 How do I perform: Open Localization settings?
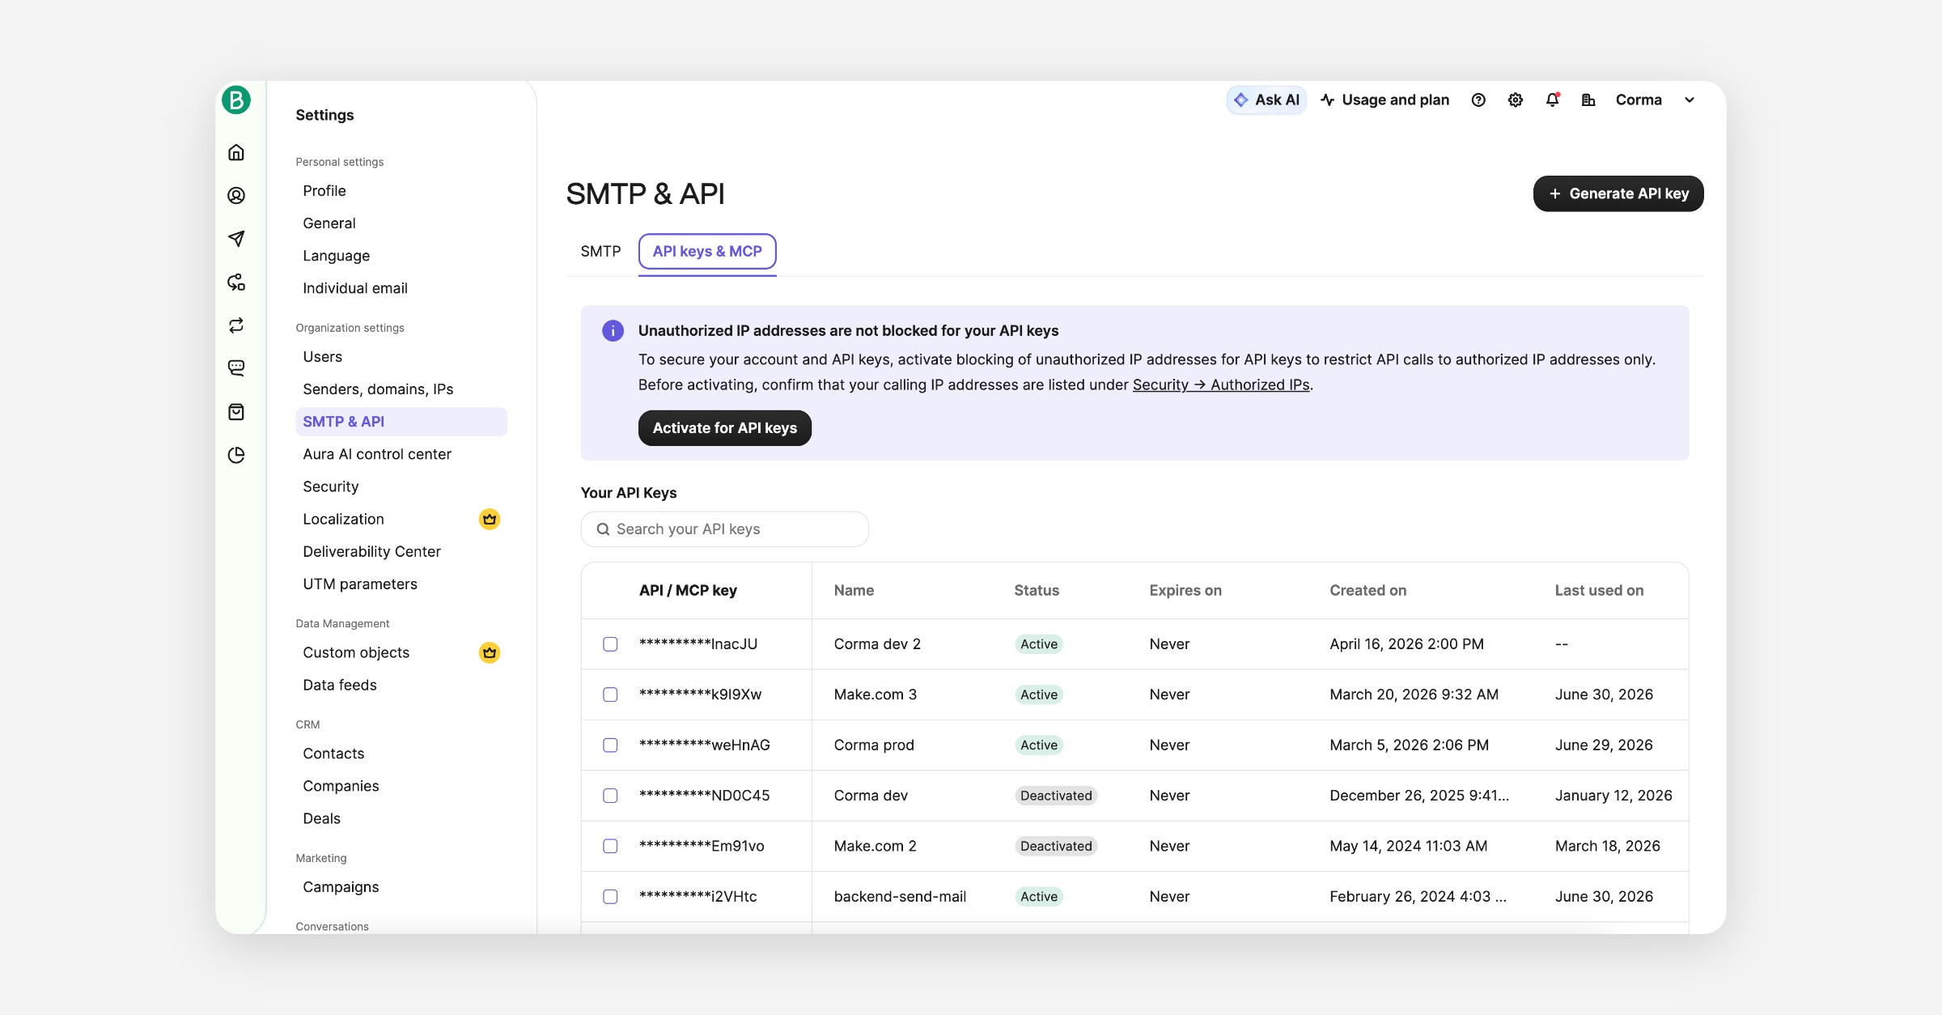coord(401,519)
